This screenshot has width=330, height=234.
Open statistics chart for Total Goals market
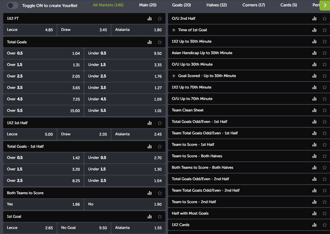point(150,42)
